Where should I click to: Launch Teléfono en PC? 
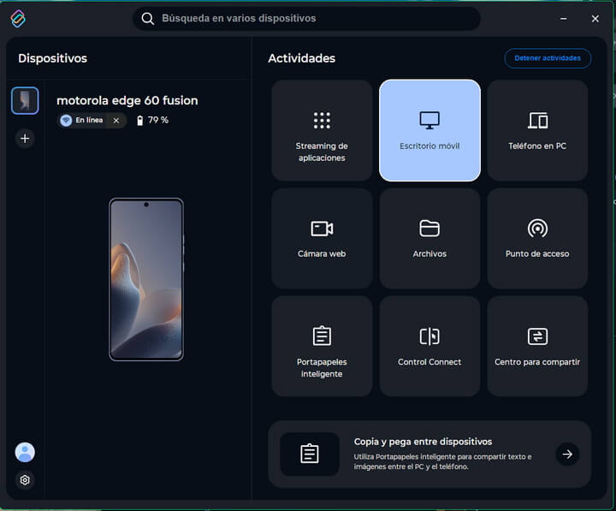pos(537,130)
